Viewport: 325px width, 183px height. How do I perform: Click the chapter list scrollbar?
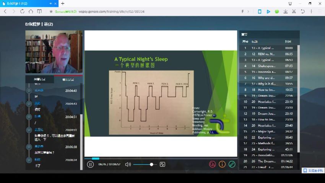(x=299, y=98)
